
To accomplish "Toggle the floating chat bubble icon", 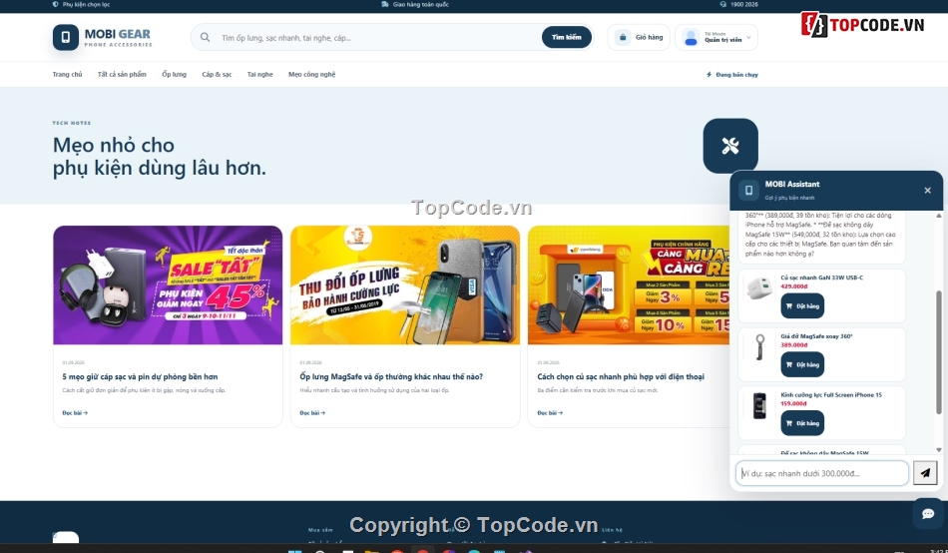I will 928,514.
